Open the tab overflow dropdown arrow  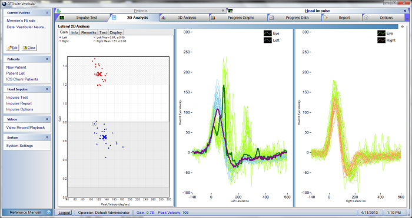(407, 19)
